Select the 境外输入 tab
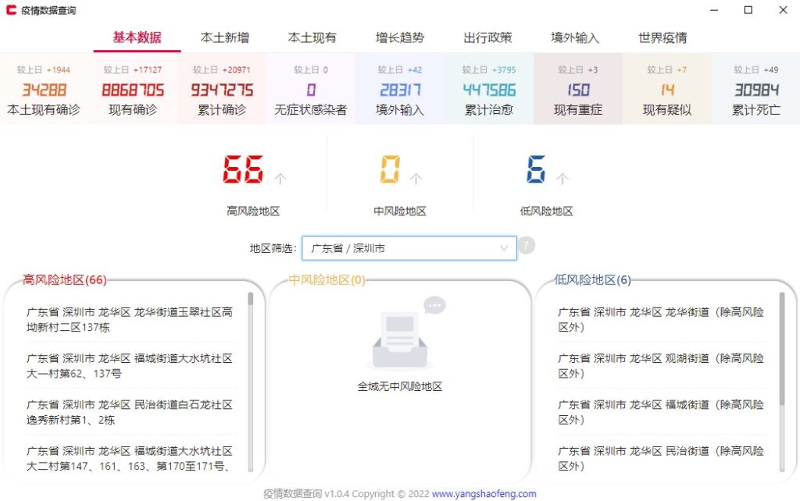Viewport: 800px width, 501px height. pos(575,37)
